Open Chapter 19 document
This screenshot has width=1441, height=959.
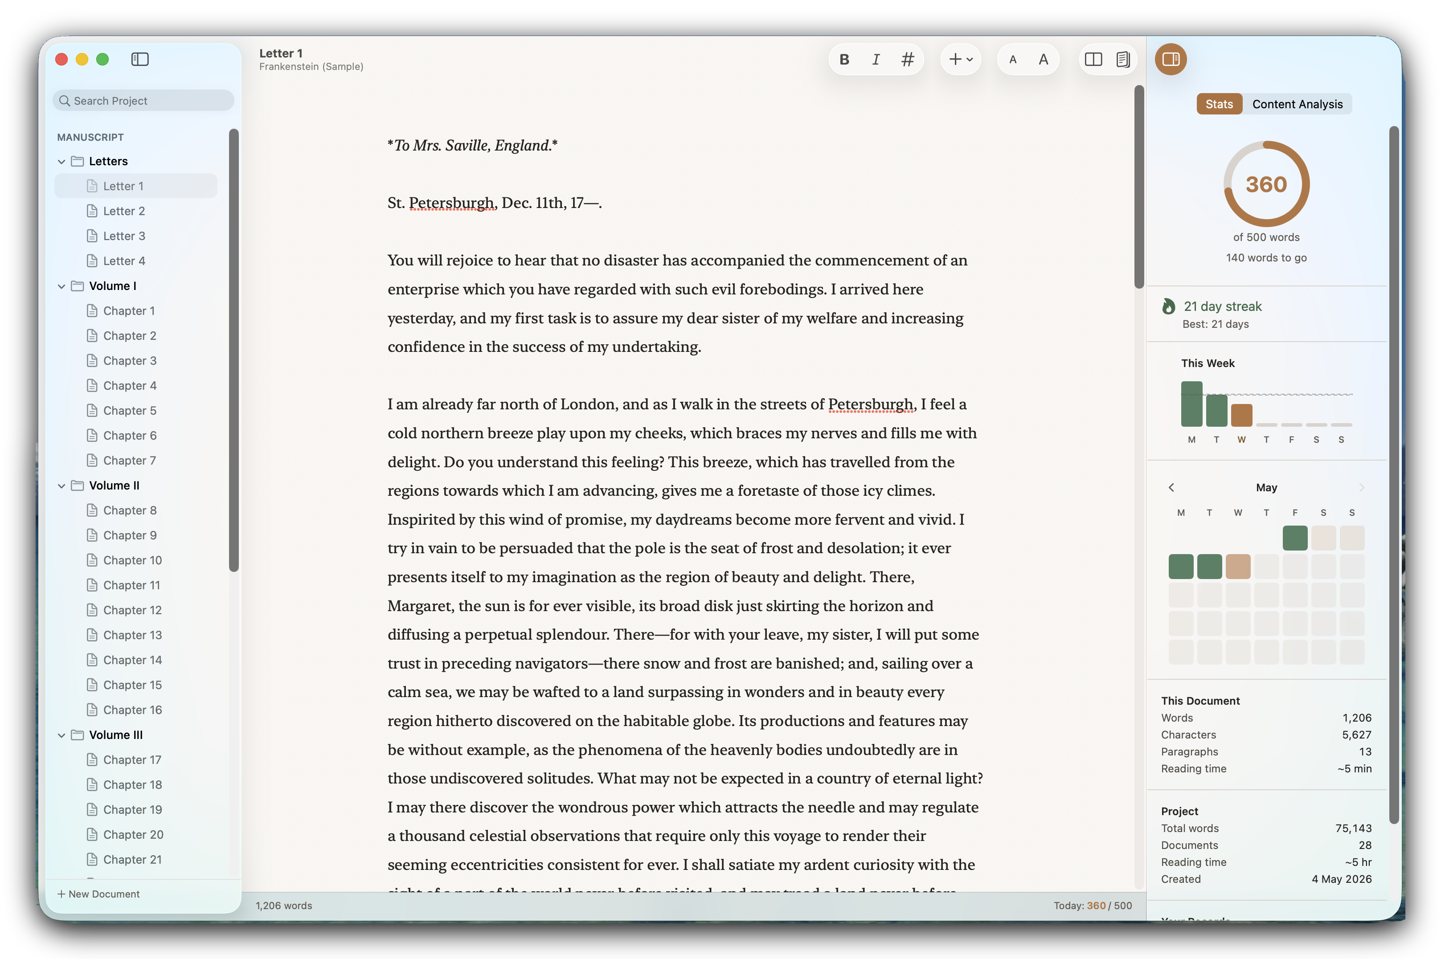point(136,810)
